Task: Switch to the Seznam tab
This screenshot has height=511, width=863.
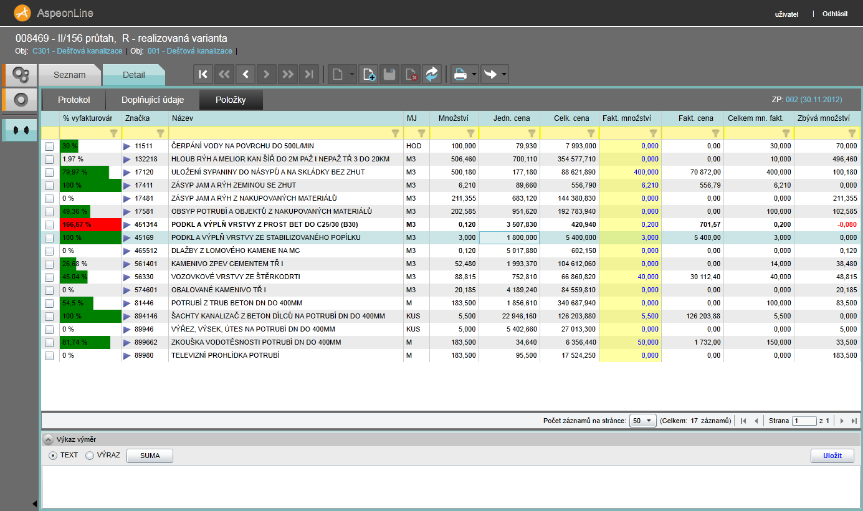Action: click(70, 75)
